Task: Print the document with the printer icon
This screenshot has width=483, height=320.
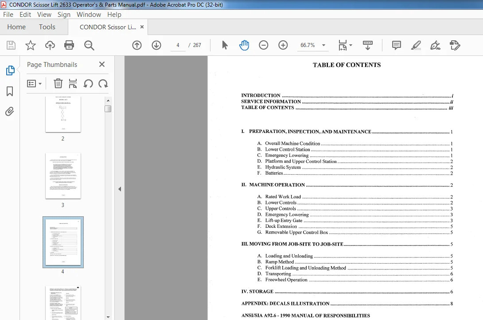Action: tap(69, 45)
